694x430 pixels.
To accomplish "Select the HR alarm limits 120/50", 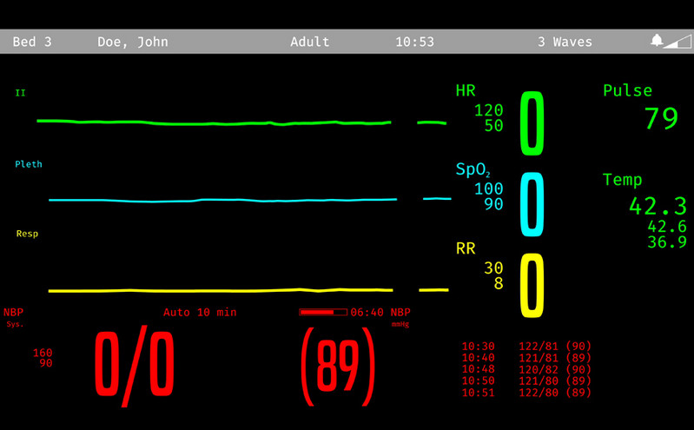I will click(488, 118).
